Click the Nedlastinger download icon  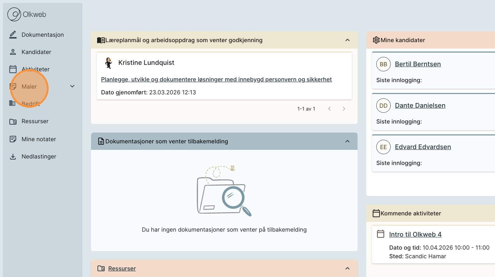(13, 157)
